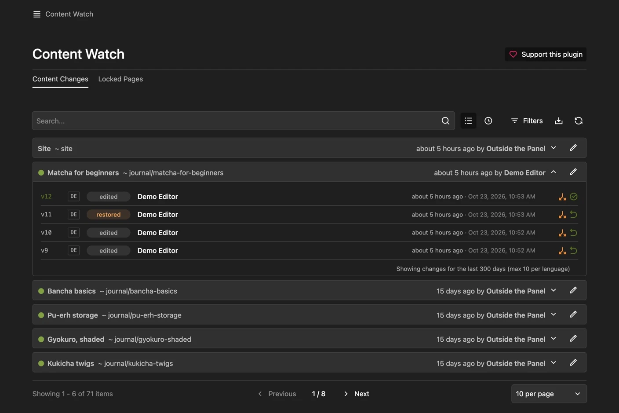Edit Bancha basics with pencil icon

[x=573, y=291]
